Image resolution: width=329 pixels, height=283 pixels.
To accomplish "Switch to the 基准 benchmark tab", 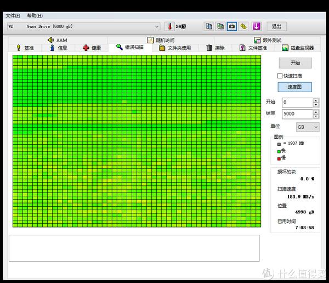I will click(25, 48).
